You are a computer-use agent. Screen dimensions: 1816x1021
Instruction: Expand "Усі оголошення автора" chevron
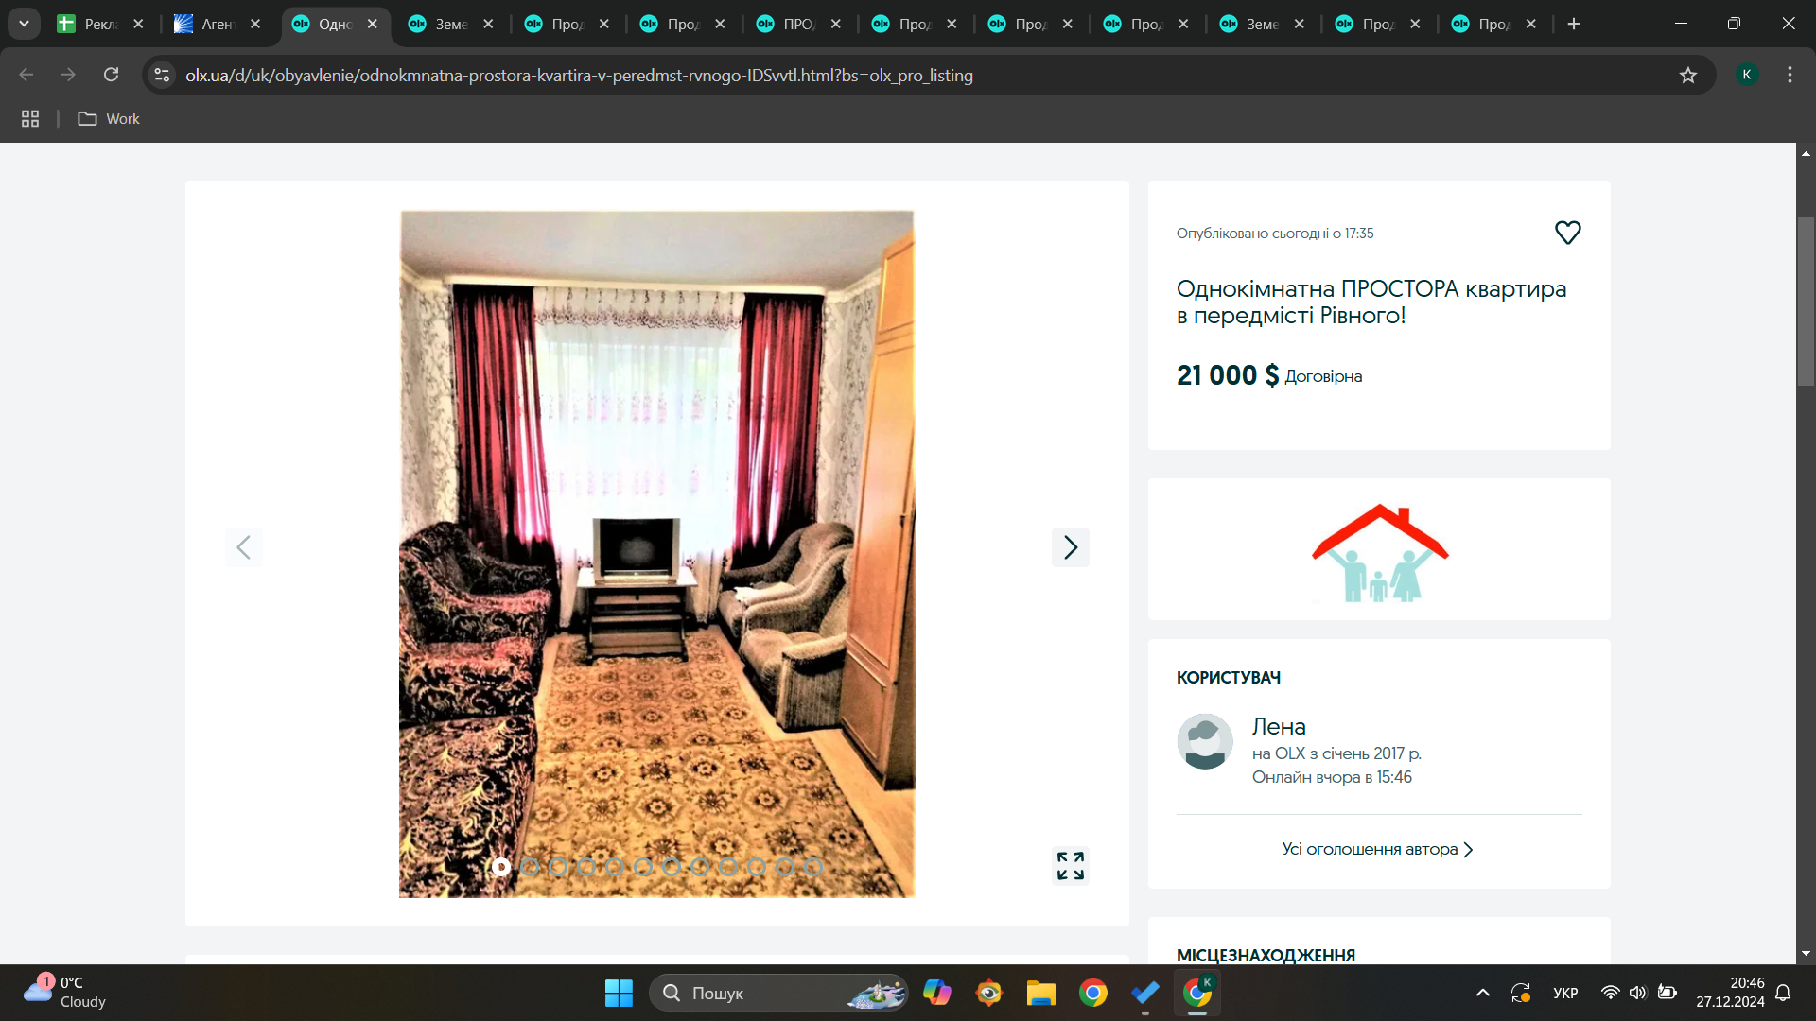coord(1468,850)
